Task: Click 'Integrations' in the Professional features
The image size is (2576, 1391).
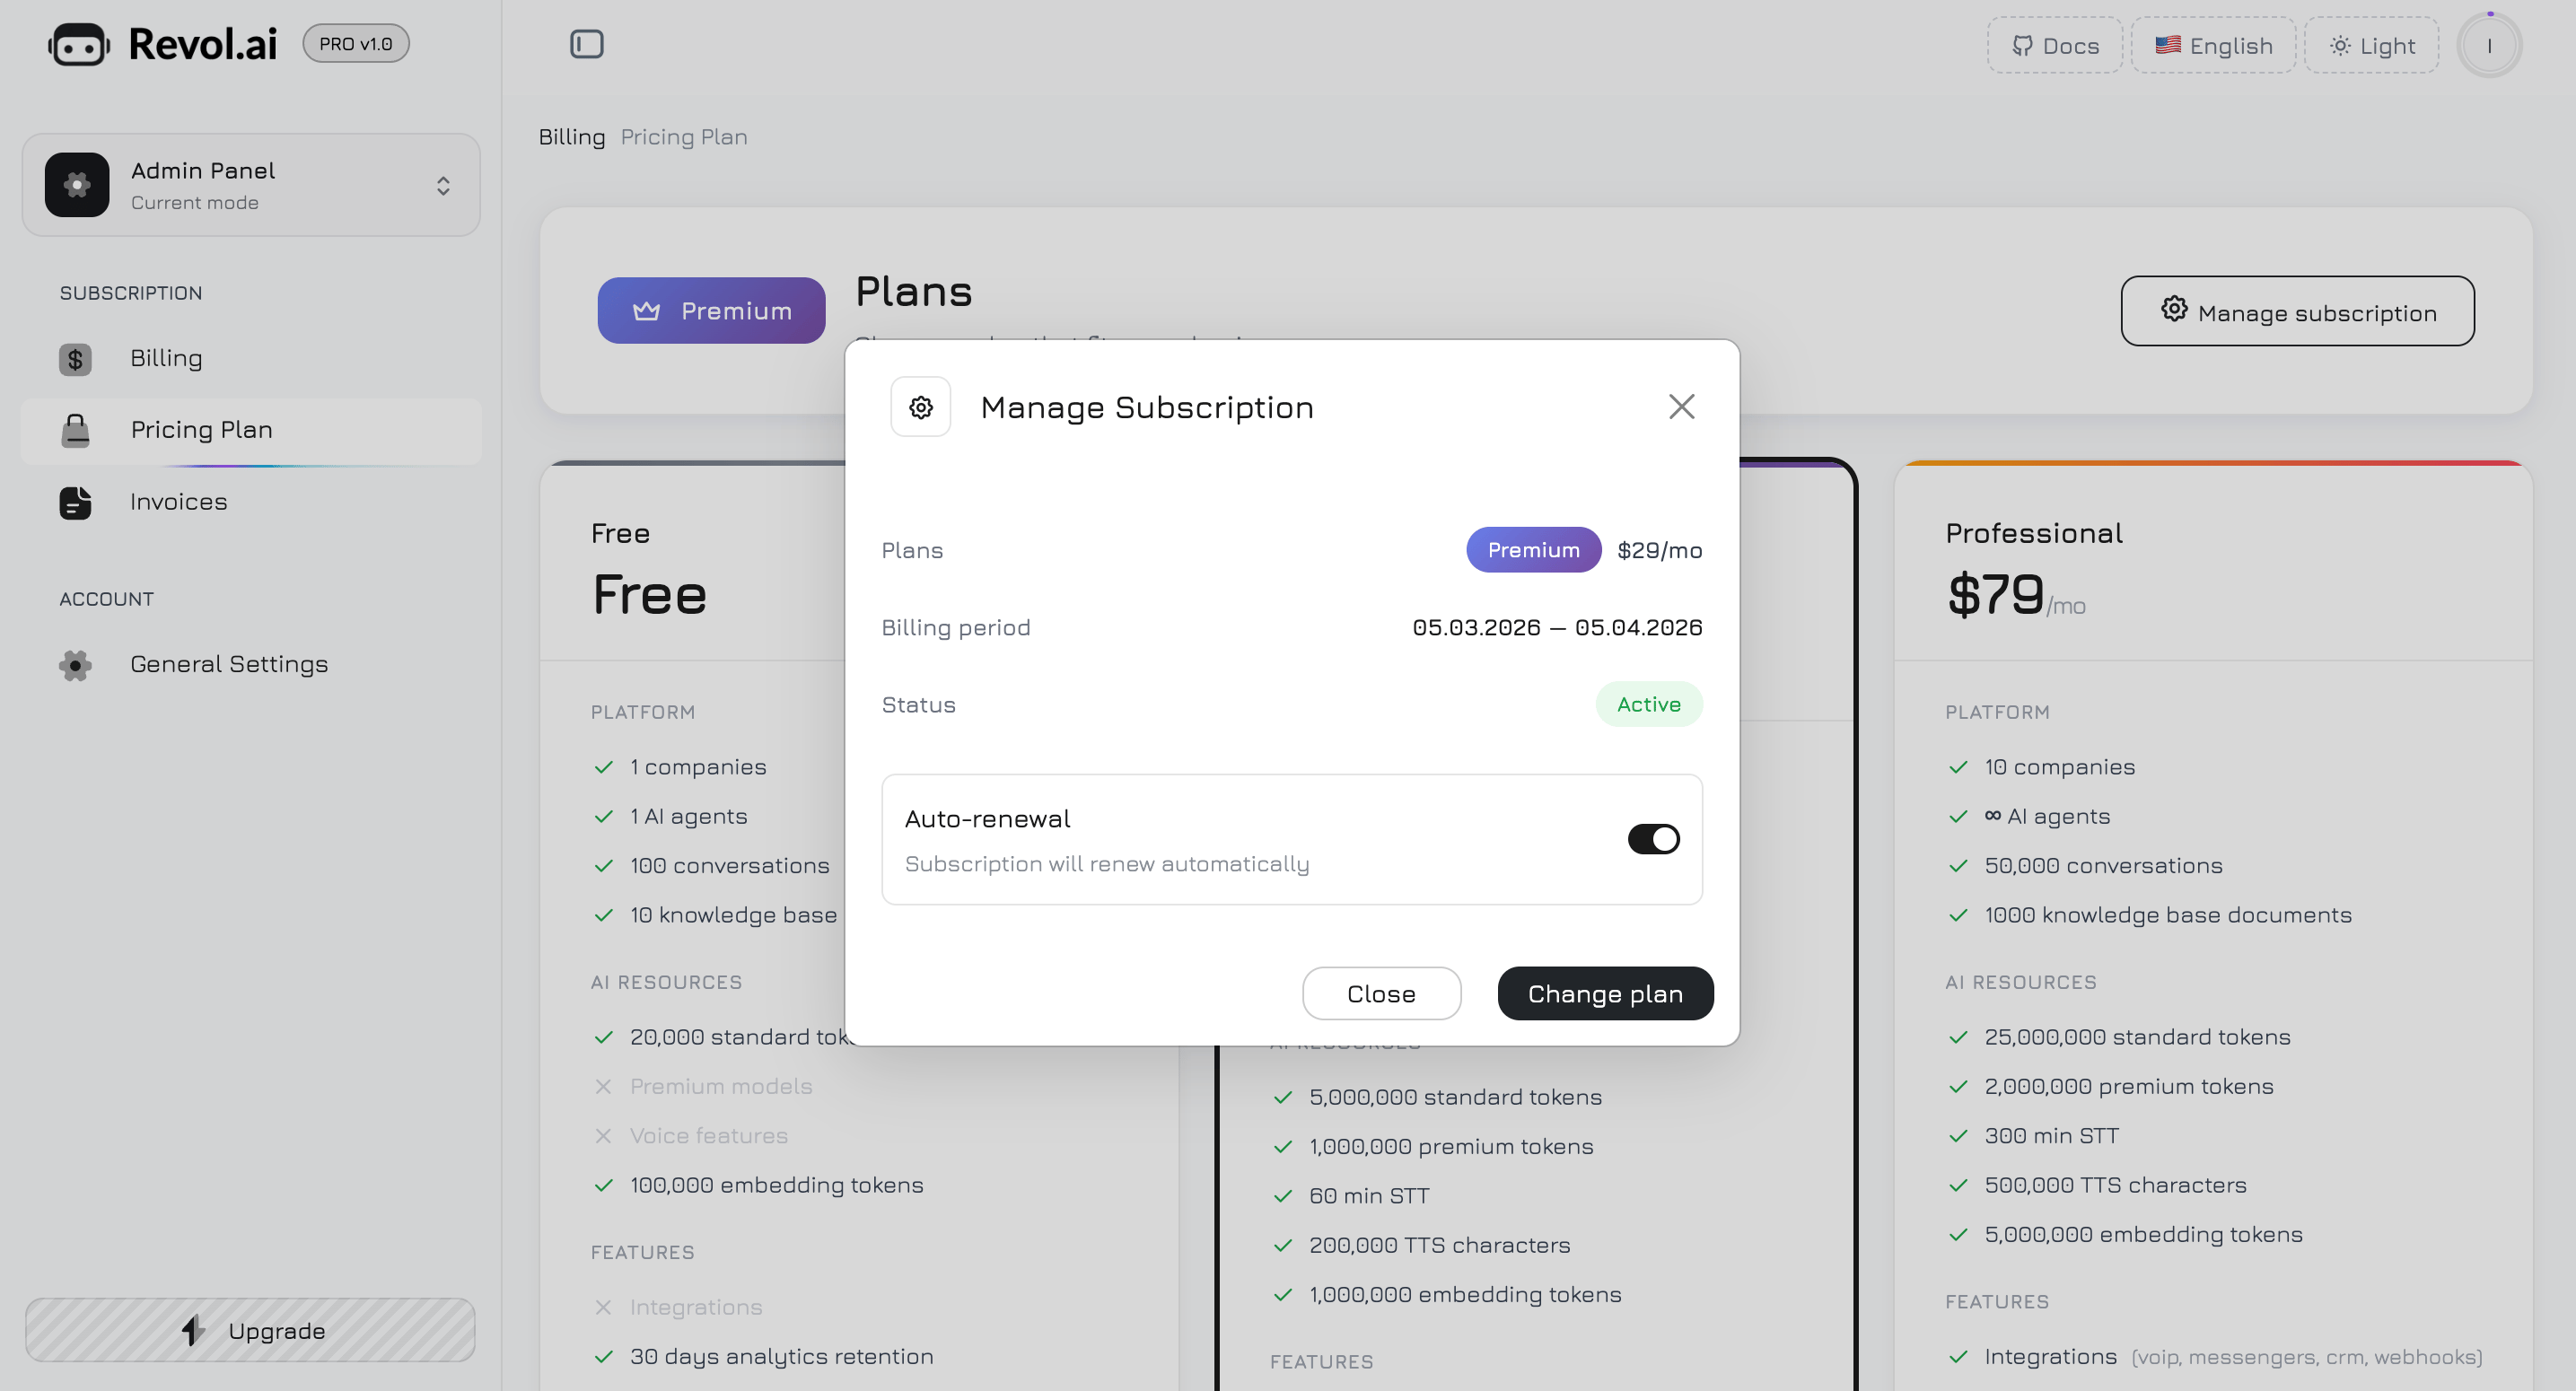Action: [x=2050, y=1357]
